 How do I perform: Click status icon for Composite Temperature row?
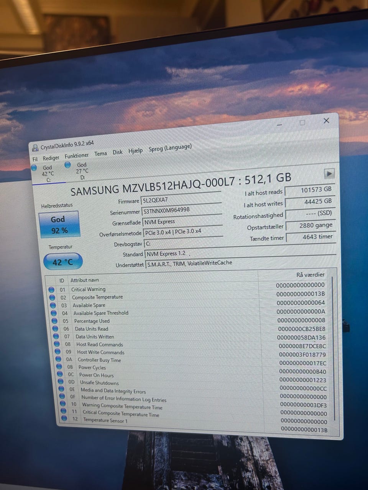tap(52, 298)
